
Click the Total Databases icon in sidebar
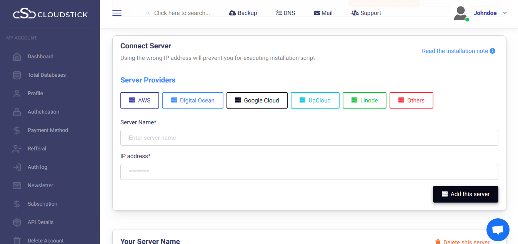click(17, 75)
